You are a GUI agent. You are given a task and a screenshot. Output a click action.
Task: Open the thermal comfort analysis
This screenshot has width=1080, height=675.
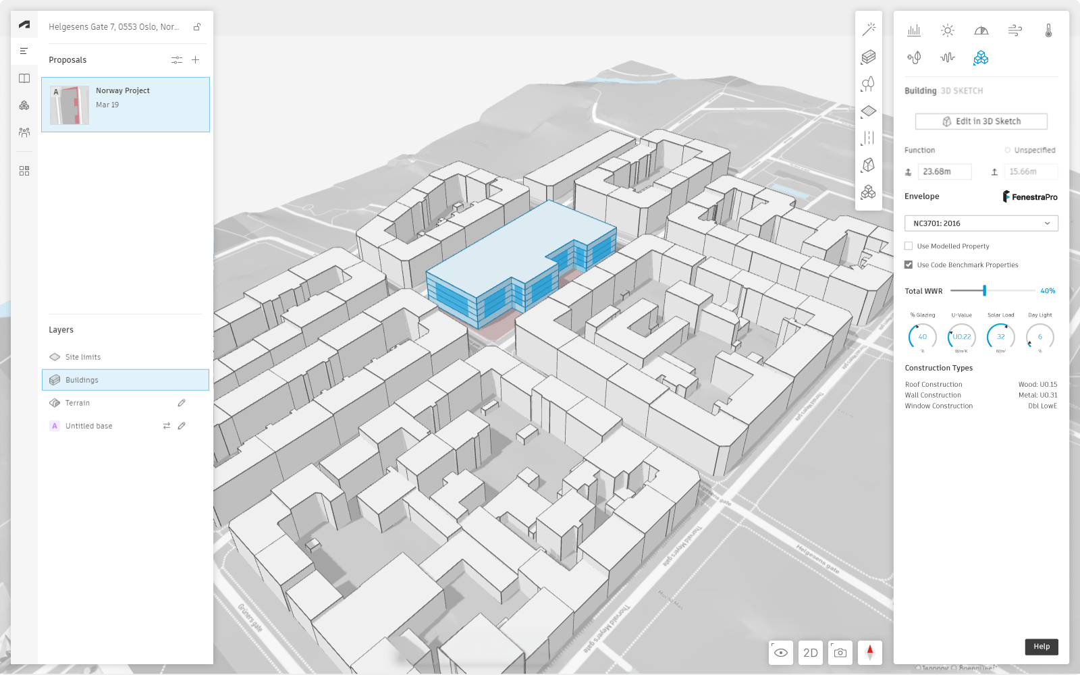click(x=1049, y=30)
